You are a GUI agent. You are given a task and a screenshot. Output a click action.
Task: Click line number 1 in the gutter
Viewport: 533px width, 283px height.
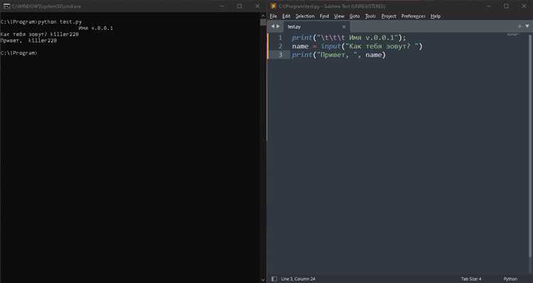(x=281, y=38)
